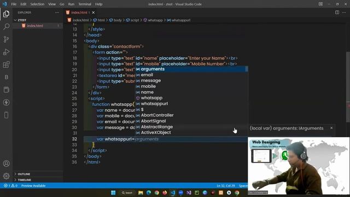Open the B extension icon in activity bar

(6, 77)
